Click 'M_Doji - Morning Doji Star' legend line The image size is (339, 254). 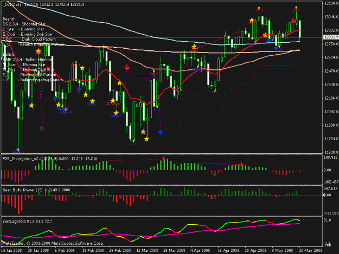28,70
